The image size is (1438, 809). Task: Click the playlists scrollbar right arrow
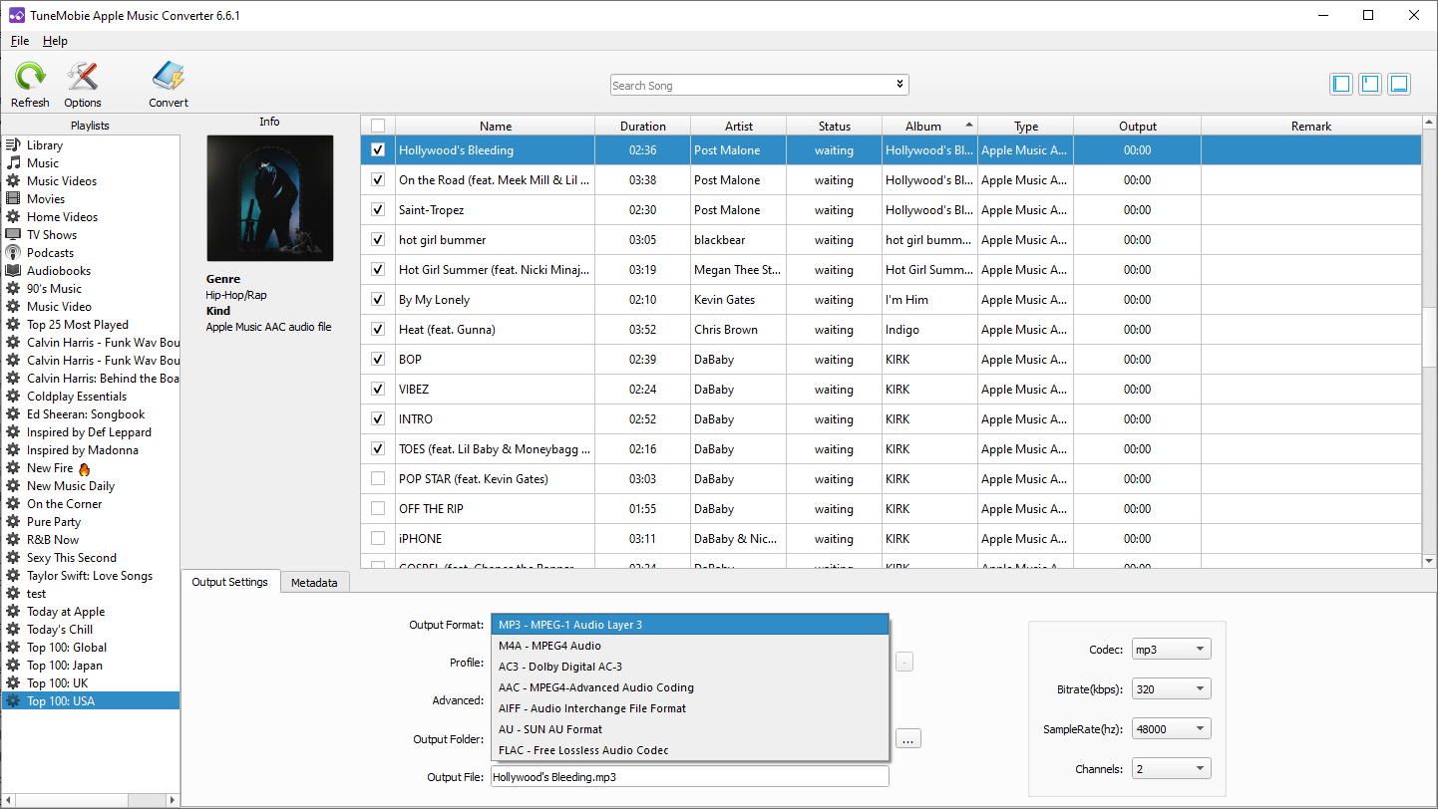point(174,799)
